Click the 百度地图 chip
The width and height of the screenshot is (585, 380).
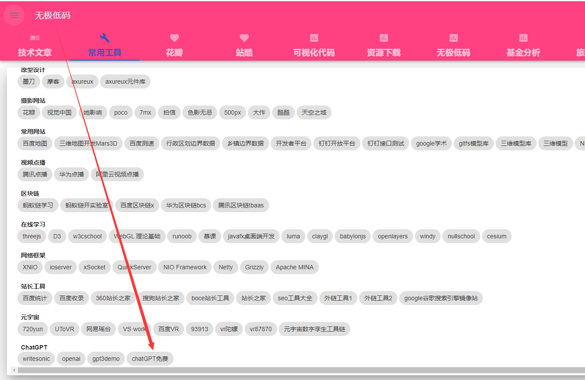coord(35,143)
